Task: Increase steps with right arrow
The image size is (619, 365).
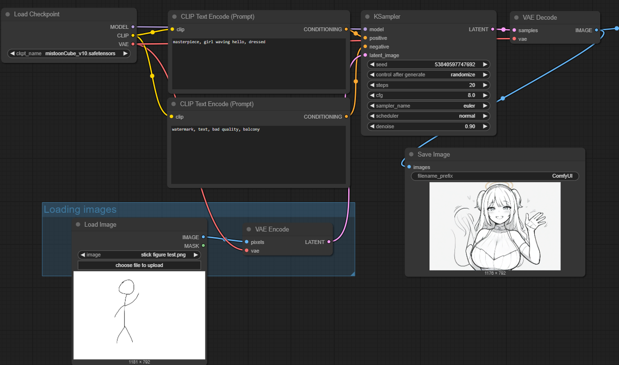Action: pyautogui.click(x=485, y=85)
